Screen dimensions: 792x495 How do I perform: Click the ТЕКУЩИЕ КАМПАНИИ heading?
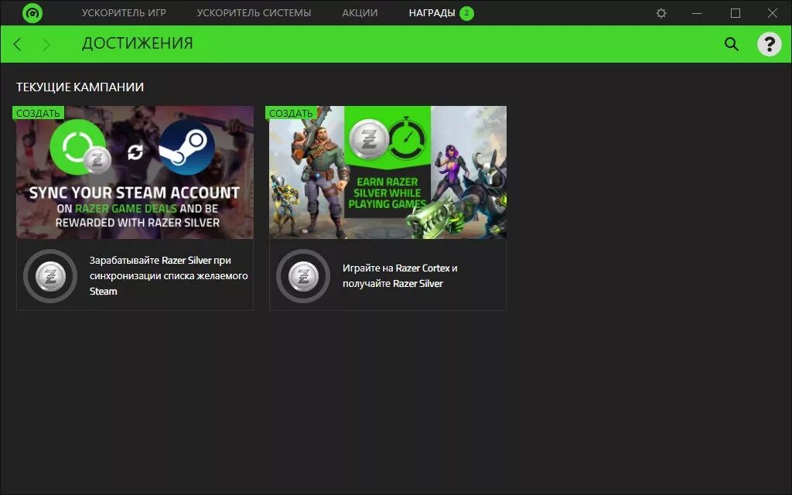click(80, 87)
